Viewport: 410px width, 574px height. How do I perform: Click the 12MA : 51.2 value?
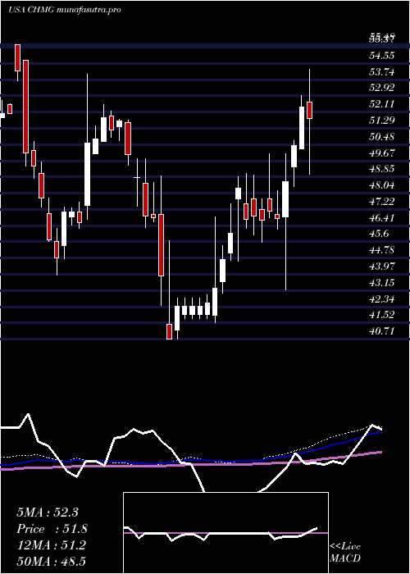52,545
